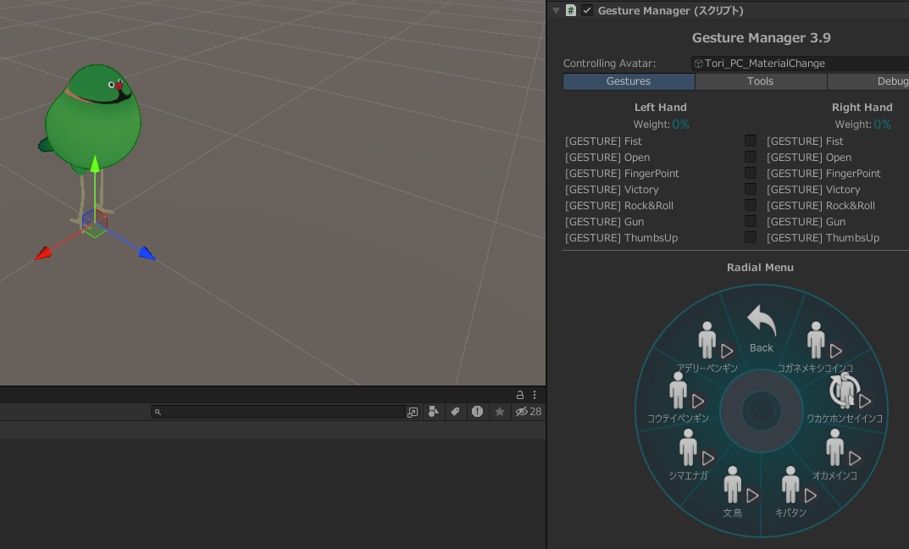
Task: Toggle hidden packages visibility showing 28
Action: [x=529, y=412]
